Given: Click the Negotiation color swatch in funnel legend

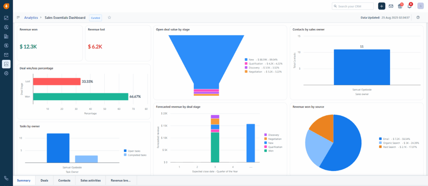Looking at the screenshot, I should click(246, 72).
